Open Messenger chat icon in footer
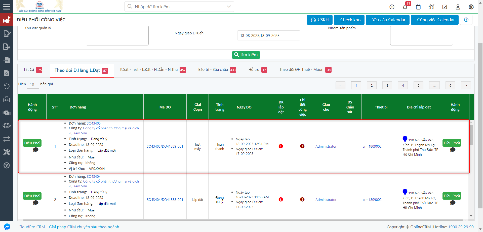 pyautogui.click(x=7, y=226)
